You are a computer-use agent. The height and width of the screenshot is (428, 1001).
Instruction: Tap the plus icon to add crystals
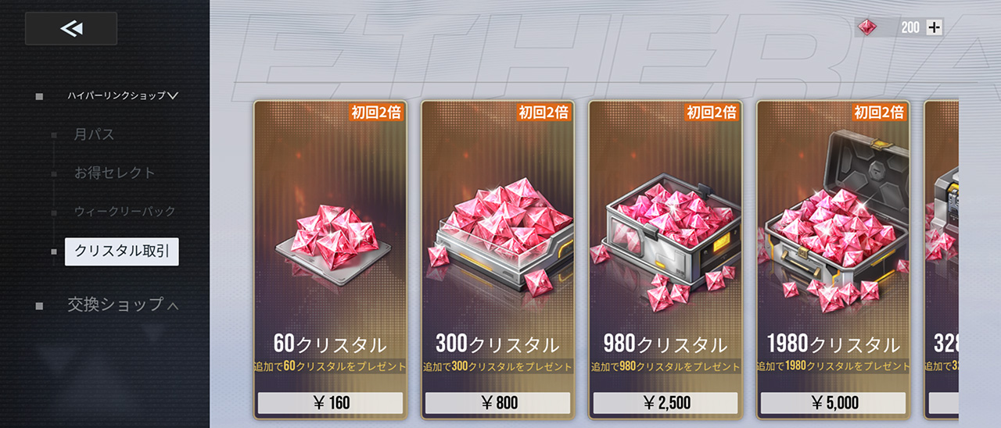934,27
